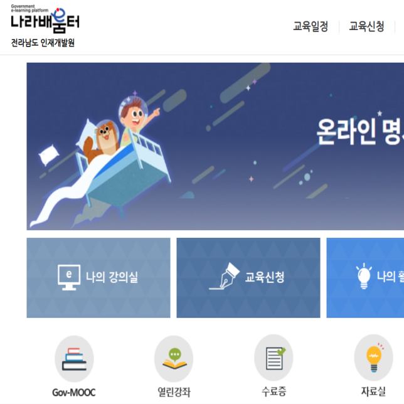Click the monitor icon on 나의 강의실 tile
This screenshot has height=404, width=404.
pyautogui.click(x=69, y=277)
